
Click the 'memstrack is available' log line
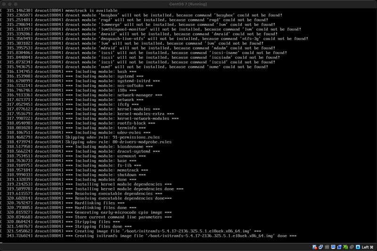(59, 10)
